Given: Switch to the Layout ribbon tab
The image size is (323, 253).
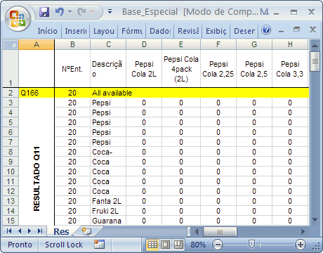Looking at the screenshot, I should coord(104,31).
